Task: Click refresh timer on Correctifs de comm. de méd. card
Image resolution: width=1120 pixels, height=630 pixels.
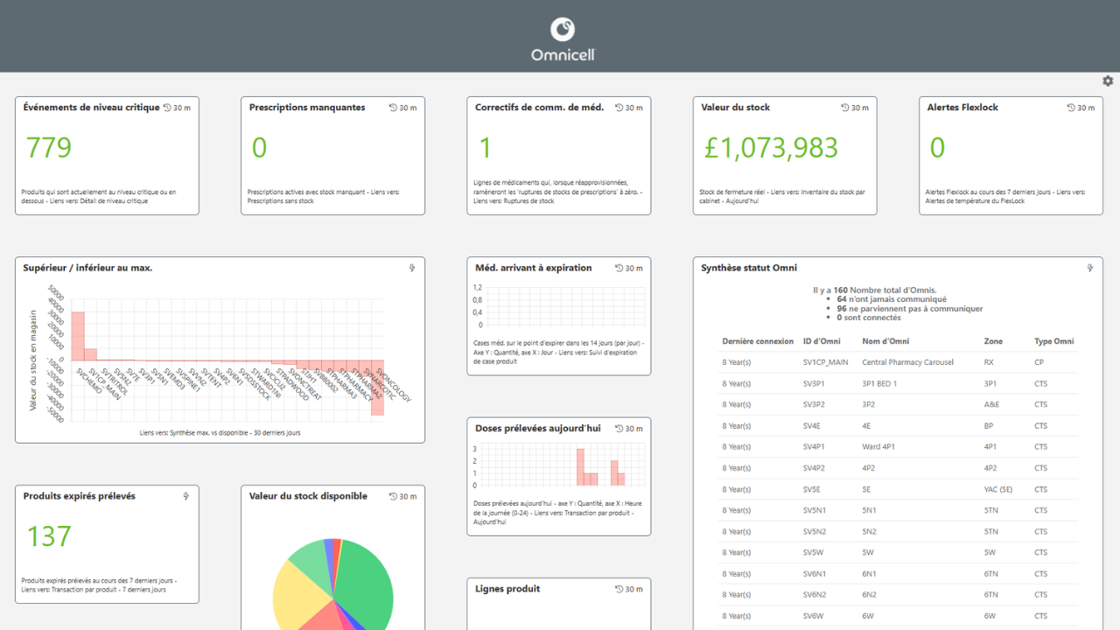Action: (628, 108)
